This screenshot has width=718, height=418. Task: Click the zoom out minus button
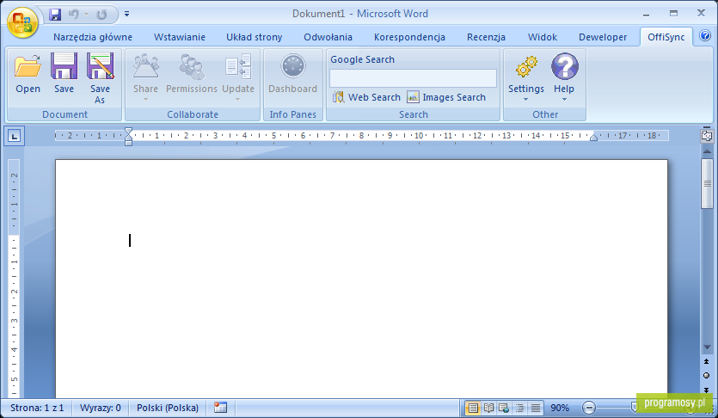tap(589, 407)
